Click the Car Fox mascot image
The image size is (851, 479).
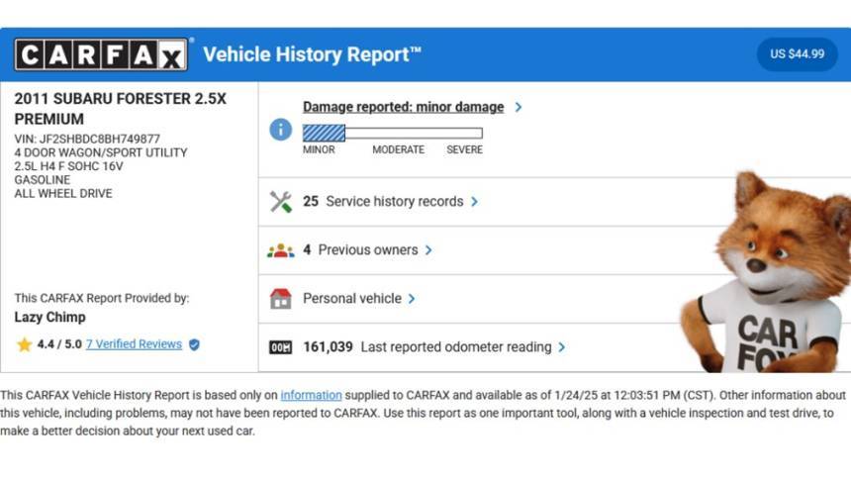click(766, 271)
